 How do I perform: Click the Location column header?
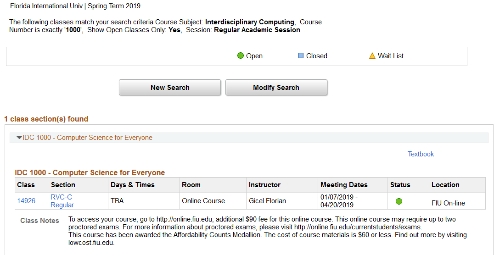445,185
